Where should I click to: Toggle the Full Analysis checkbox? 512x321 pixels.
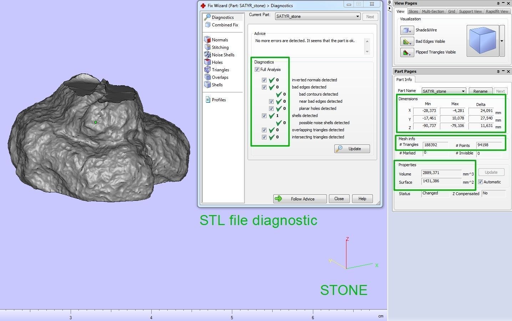coord(257,70)
